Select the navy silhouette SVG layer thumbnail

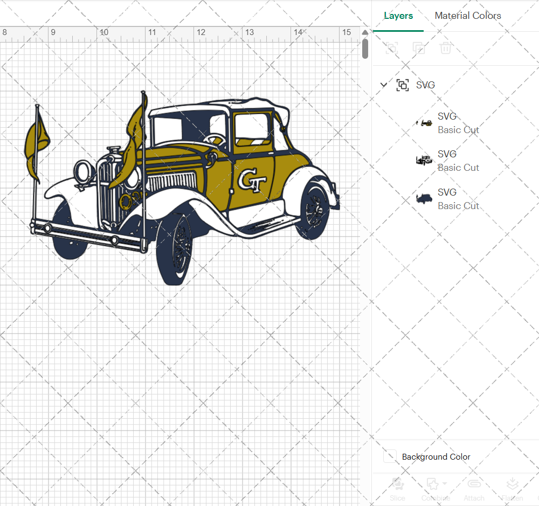[x=424, y=198]
